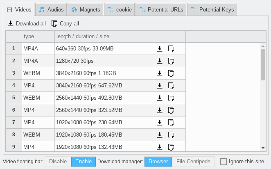This screenshot has height=169, width=271.
Task: Download the 2560x1440 WEBM 492.80MB video
Action: 160,98
